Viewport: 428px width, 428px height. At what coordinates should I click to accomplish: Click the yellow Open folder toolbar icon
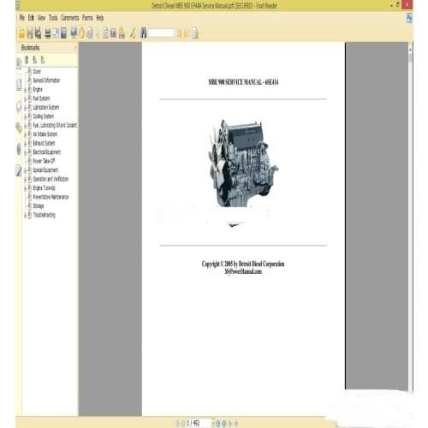21,33
